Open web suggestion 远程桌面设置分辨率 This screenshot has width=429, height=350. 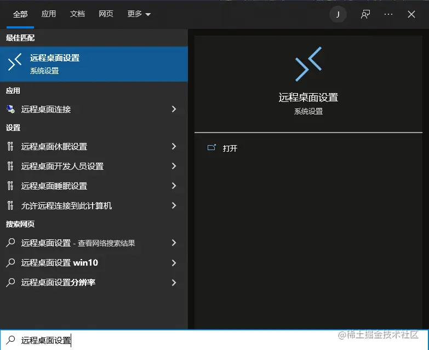click(x=94, y=283)
